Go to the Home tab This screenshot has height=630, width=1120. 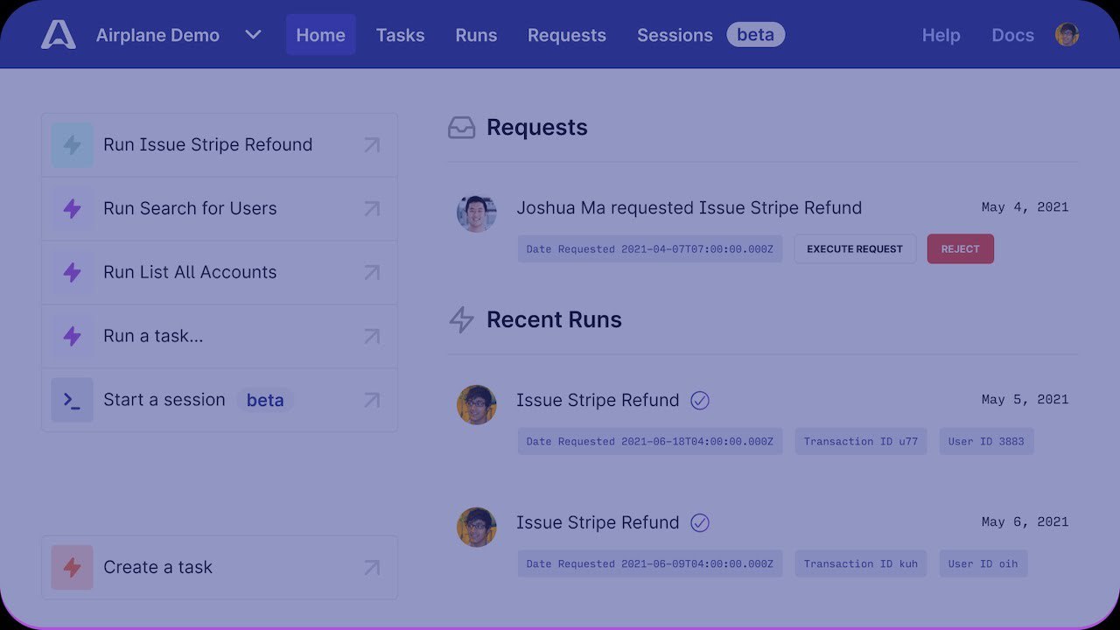pyautogui.click(x=320, y=35)
